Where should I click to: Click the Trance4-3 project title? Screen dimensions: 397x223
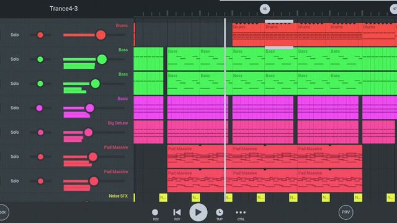[x=63, y=9]
